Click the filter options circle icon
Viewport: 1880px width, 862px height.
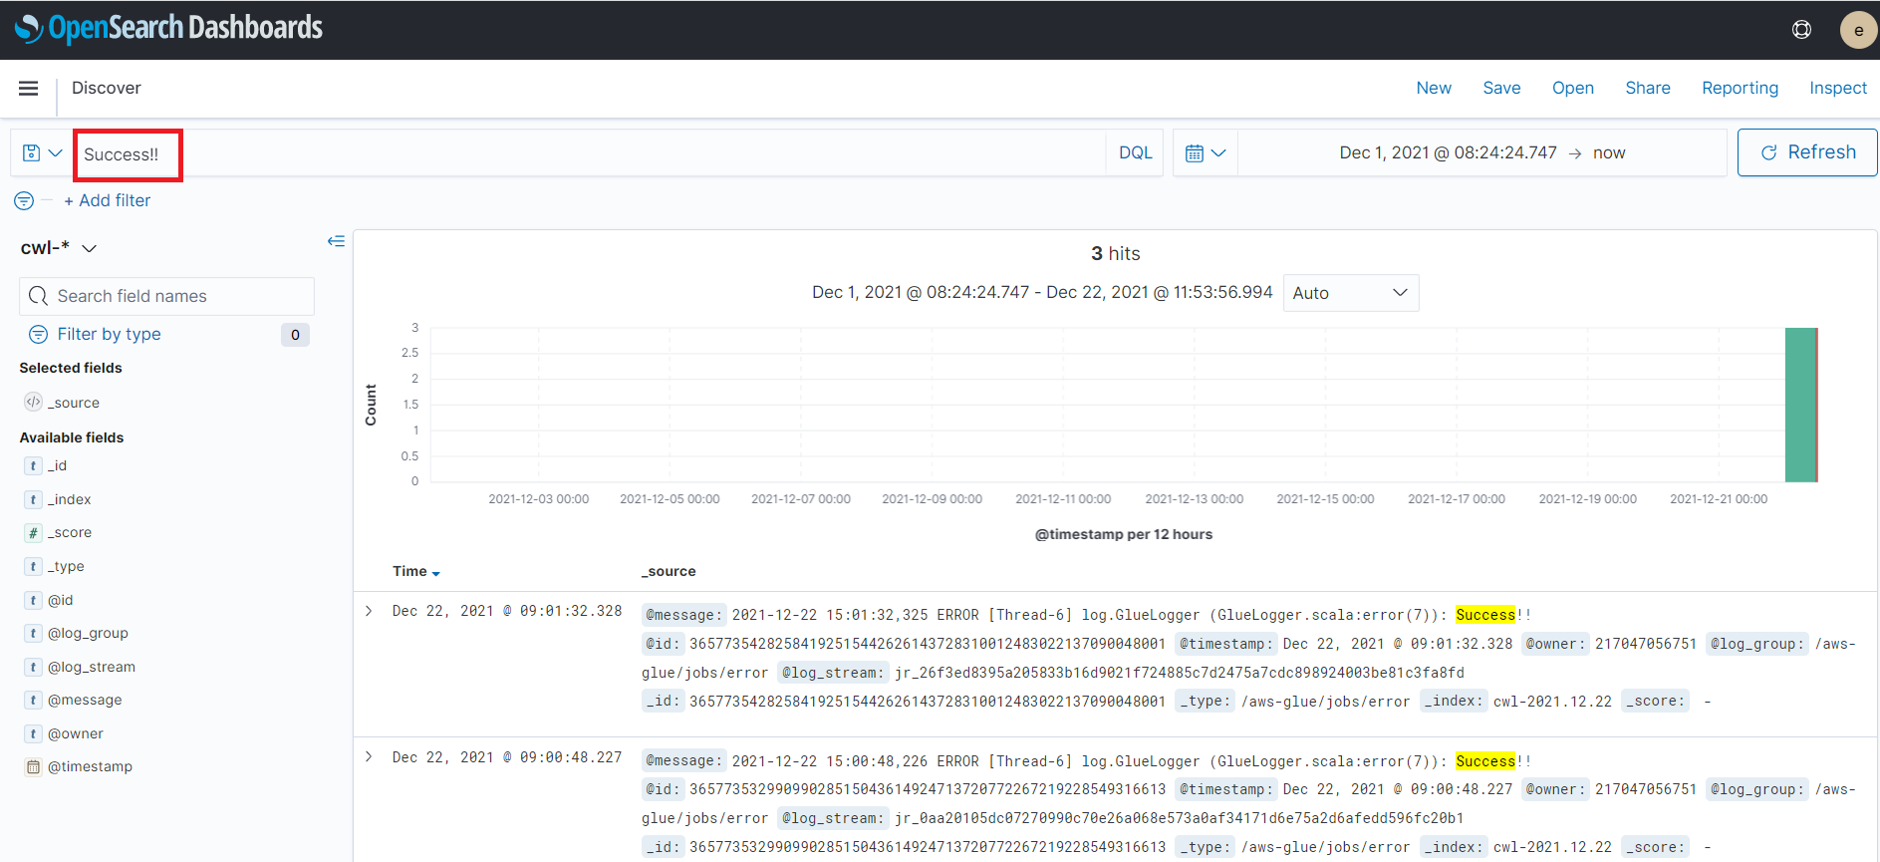tap(24, 201)
